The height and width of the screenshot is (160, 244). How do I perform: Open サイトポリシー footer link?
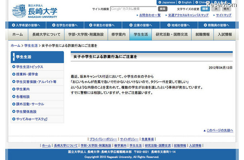tap(129, 139)
